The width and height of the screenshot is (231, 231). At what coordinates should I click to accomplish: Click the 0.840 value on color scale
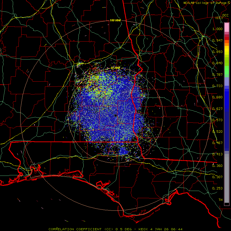pyautogui.click(x=217, y=63)
